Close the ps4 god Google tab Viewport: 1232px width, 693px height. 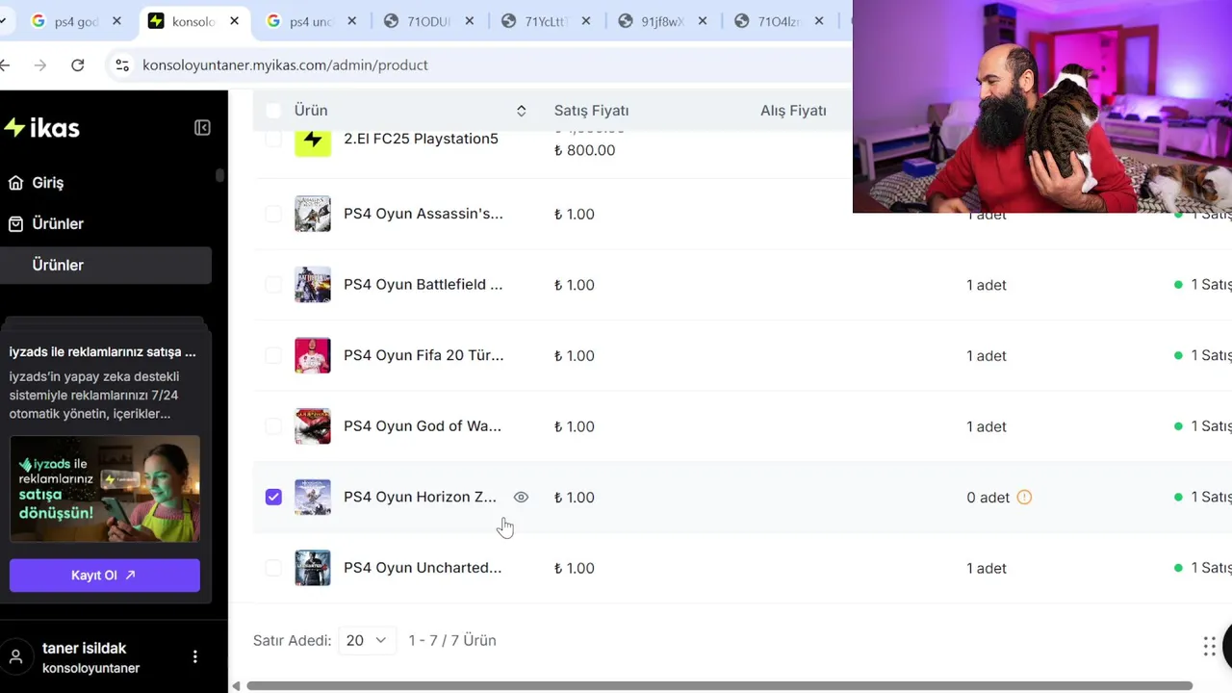point(116,21)
